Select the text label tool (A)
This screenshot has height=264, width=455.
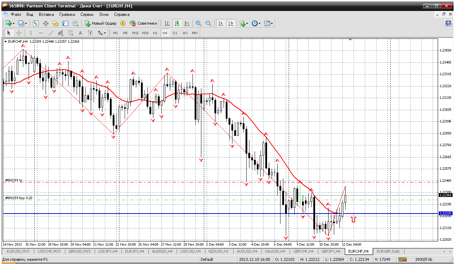[80, 33]
